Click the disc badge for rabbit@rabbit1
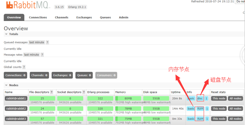The width and height of the screenshot is (245, 125). point(200,98)
